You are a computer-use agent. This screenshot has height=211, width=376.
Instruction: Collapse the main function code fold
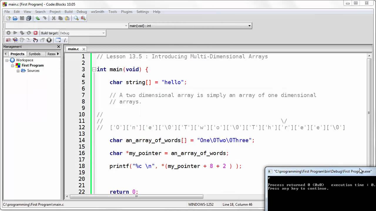pos(94,69)
